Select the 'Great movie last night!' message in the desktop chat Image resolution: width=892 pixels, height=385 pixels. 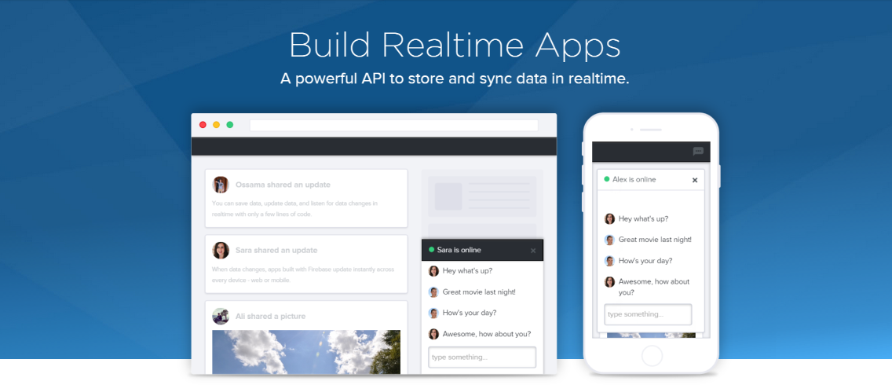(x=479, y=291)
